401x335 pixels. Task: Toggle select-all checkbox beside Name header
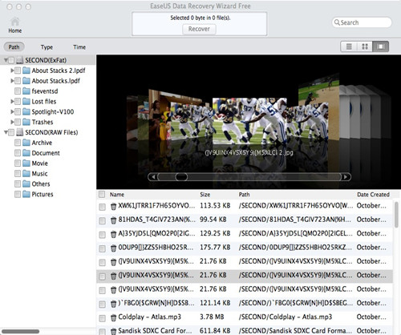click(x=102, y=194)
